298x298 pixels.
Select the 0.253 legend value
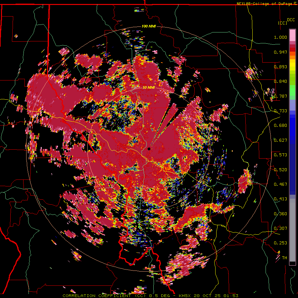pos(280,243)
